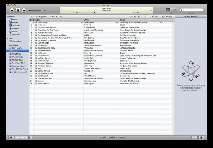Pause the playing song
213x148 pixels.
18,10
